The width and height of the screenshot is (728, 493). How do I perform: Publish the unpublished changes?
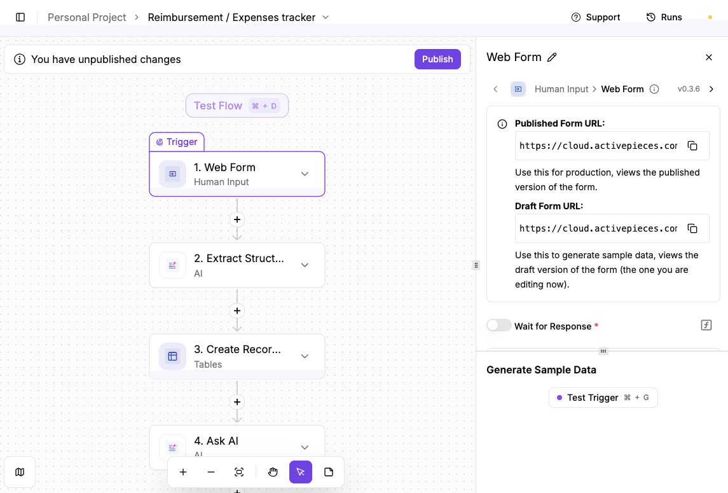(437, 59)
